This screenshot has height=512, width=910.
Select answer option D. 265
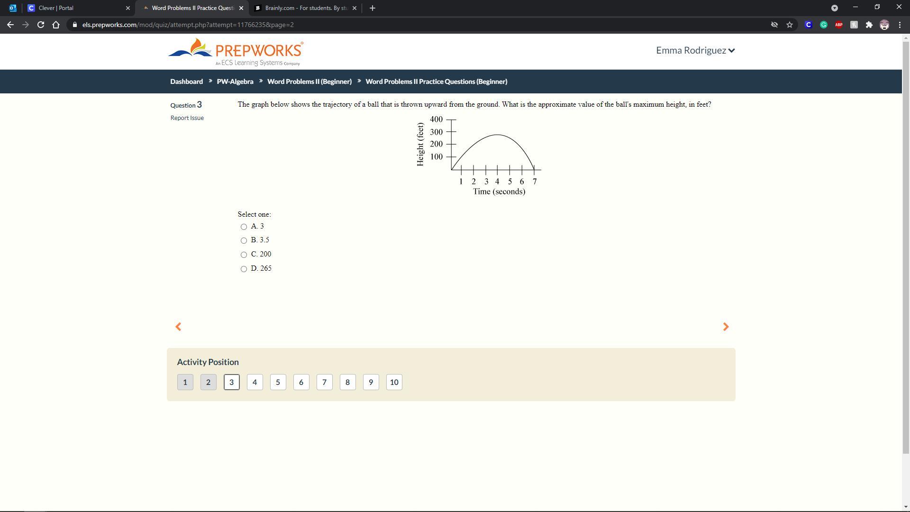[x=244, y=269]
